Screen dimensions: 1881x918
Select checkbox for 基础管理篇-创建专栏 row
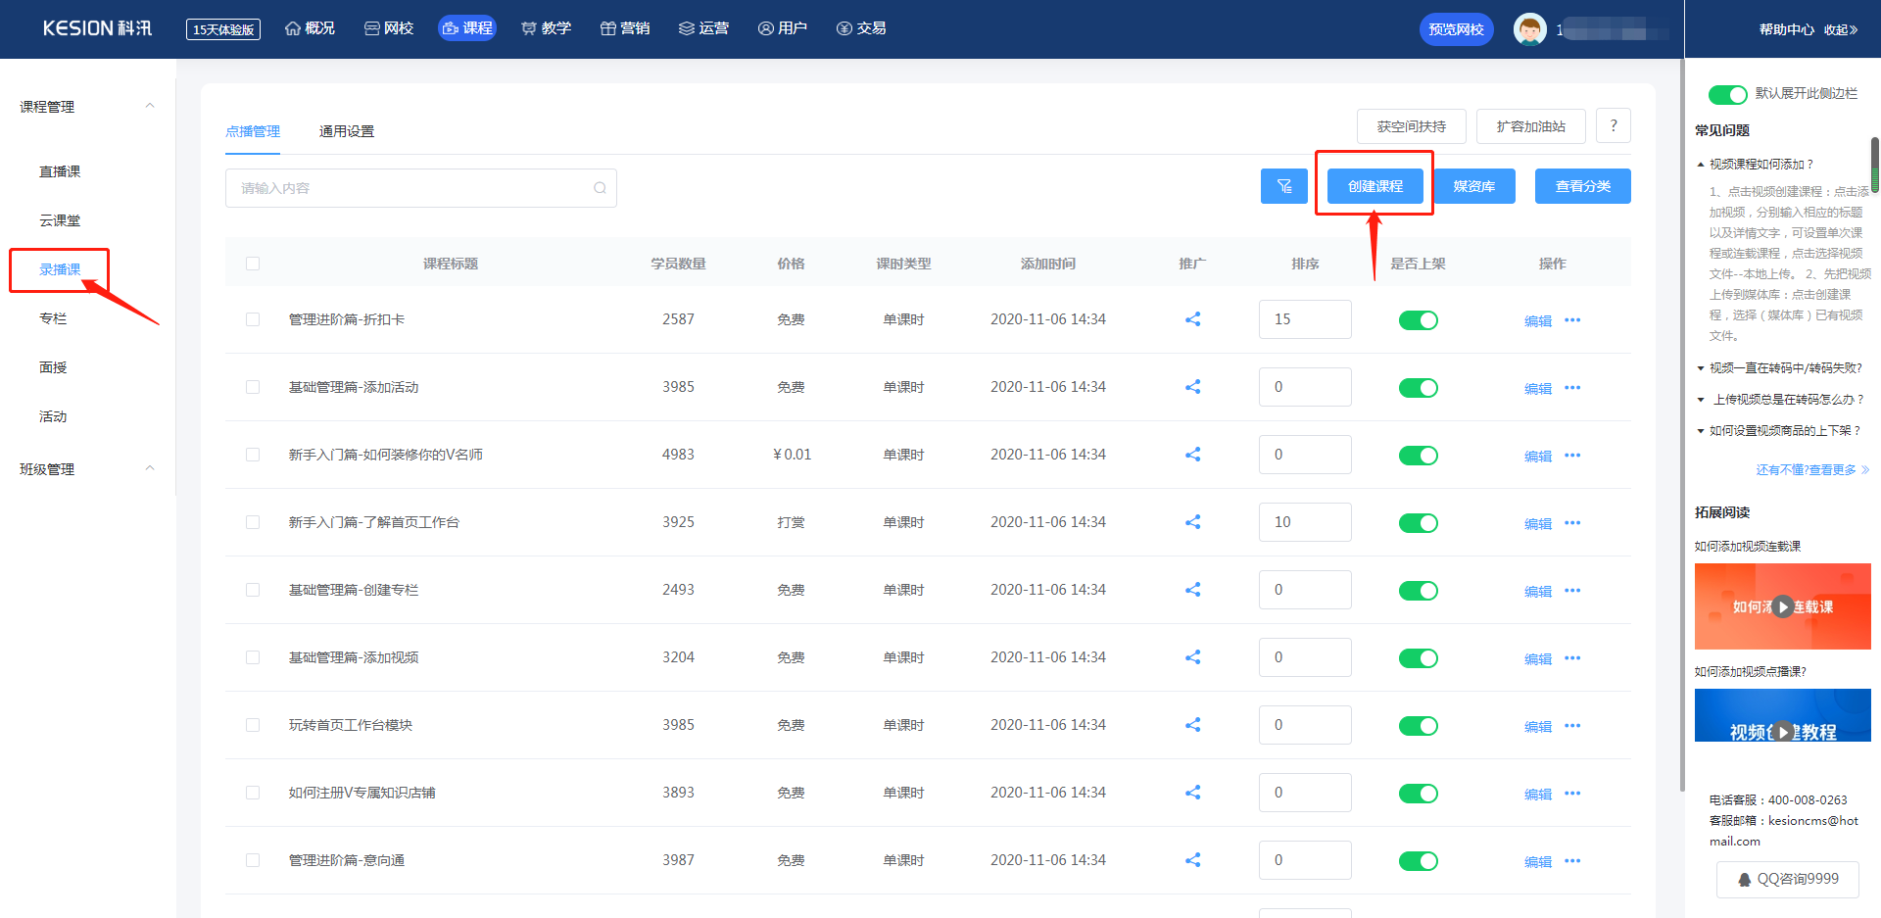[x=253, y=590]
